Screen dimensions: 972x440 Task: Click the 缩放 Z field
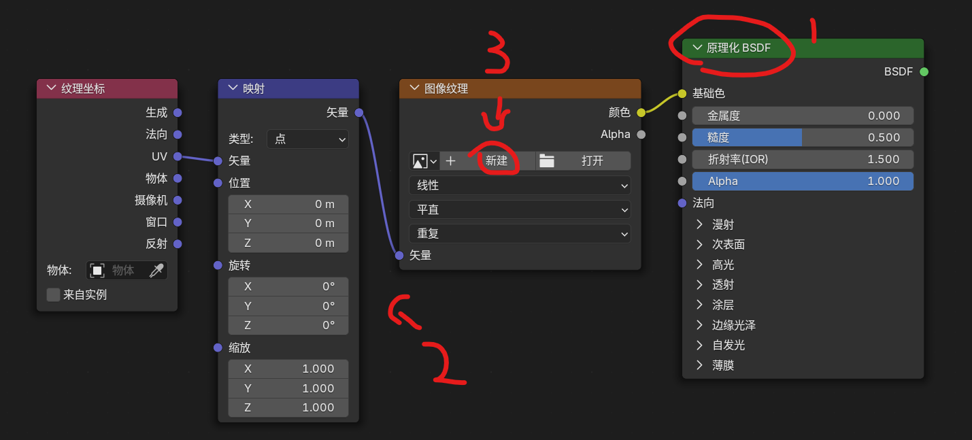[x=288, y=407]
